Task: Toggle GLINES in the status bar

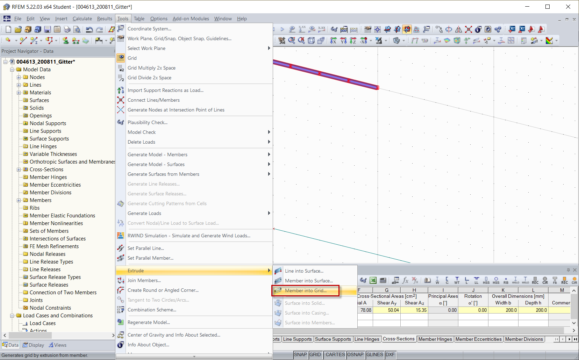Action: (x=375, y=355)
